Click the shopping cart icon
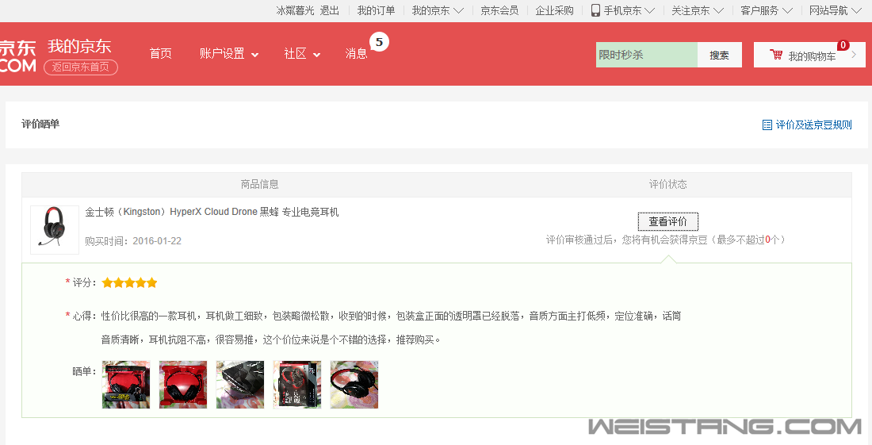The height and width of the screenshot is (445, 872). [776, 55]
